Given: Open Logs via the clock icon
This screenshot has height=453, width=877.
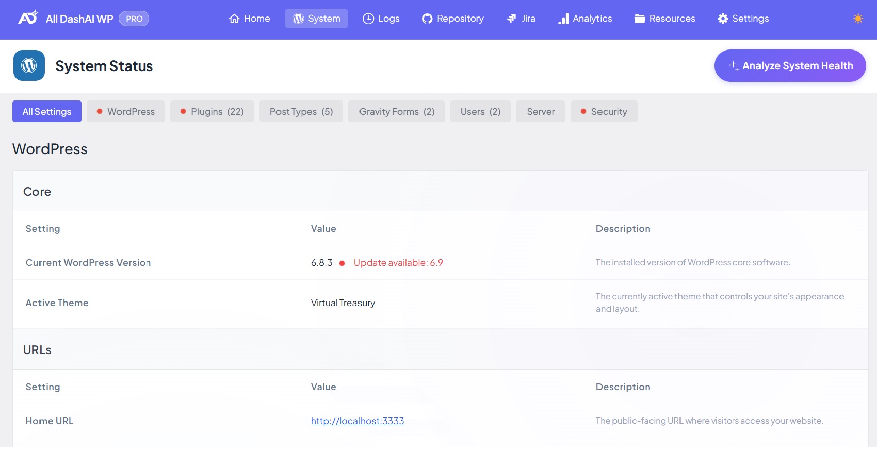Looking at the screenshot, I should 368,19.
